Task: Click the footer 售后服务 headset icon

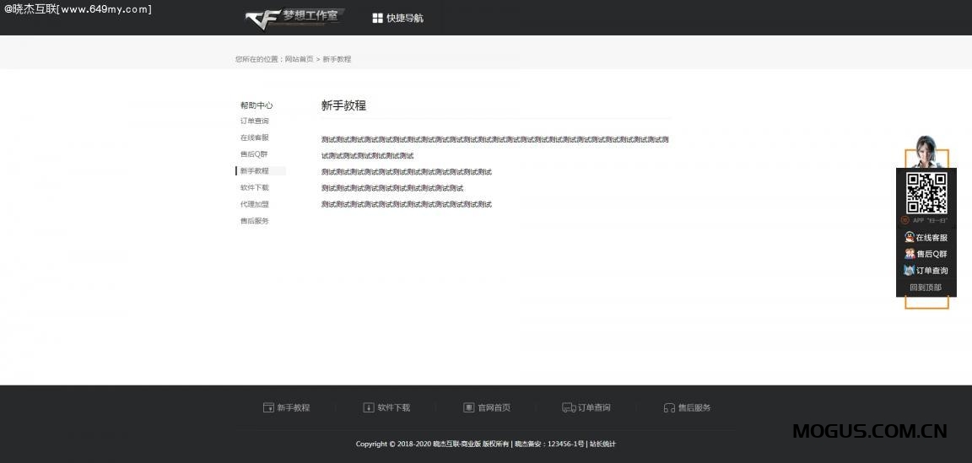Action: [x=669, y=407]
